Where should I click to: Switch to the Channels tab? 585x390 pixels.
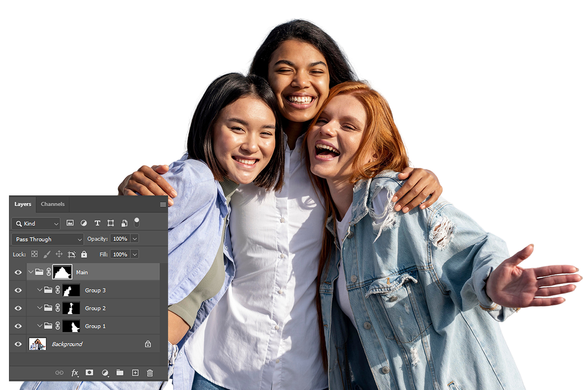53,204
